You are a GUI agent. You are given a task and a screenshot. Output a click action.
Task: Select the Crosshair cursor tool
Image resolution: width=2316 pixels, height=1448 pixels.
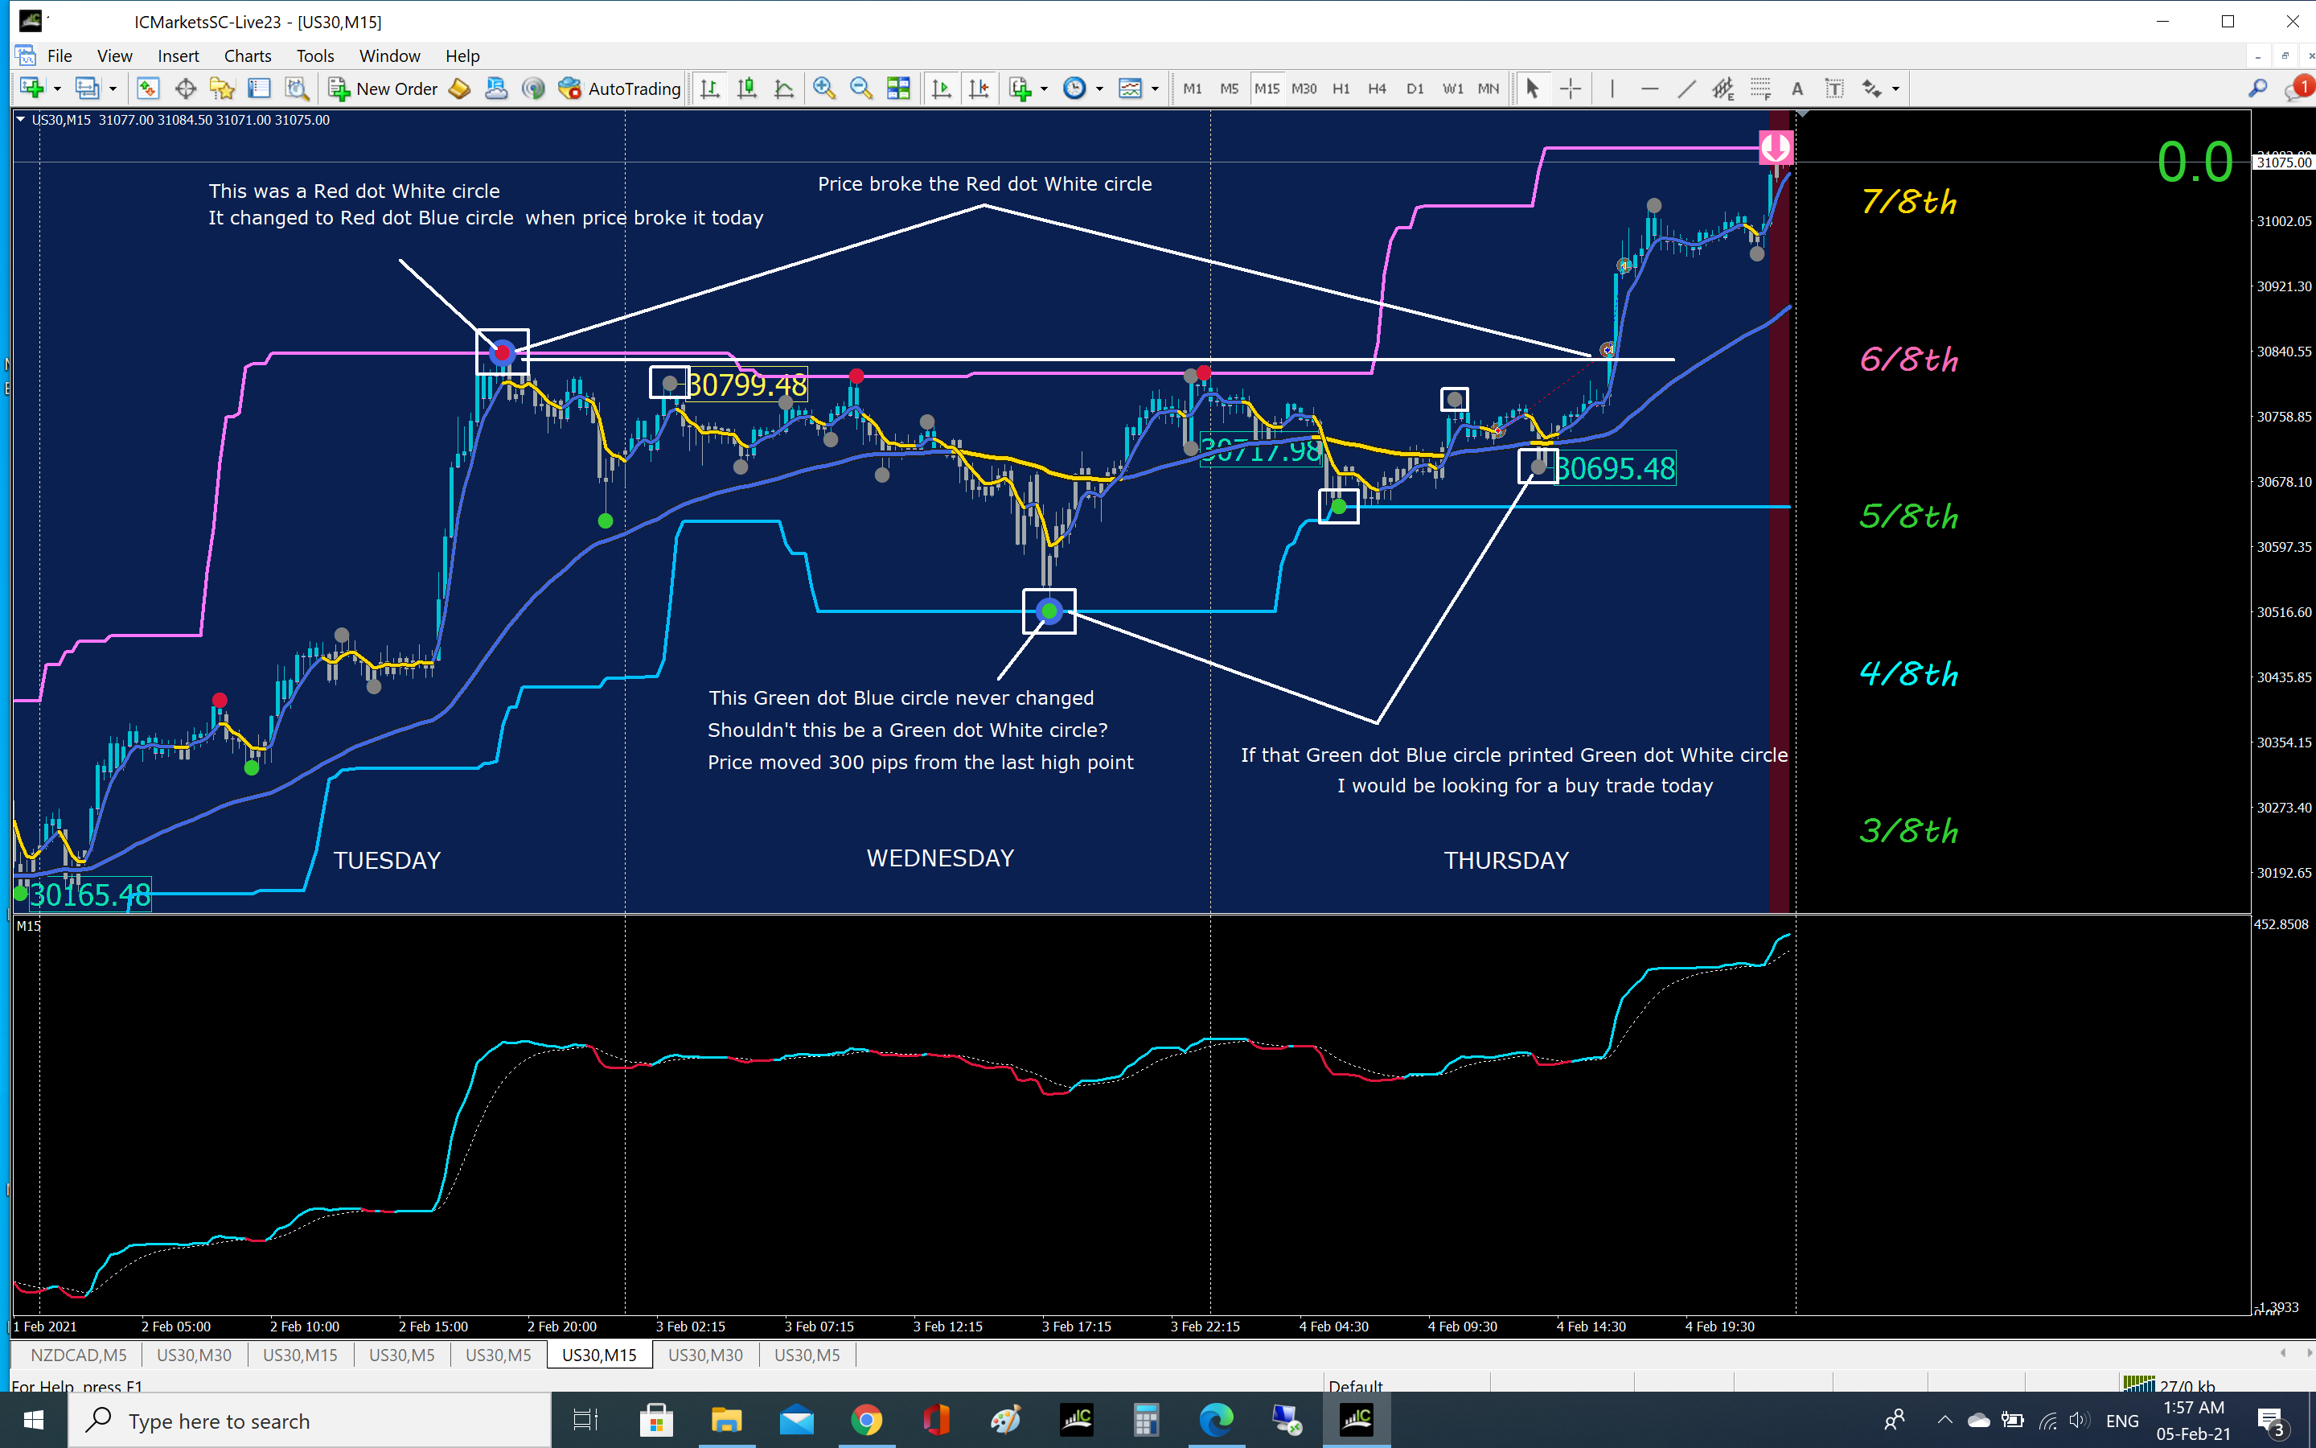click(1570, 88)
